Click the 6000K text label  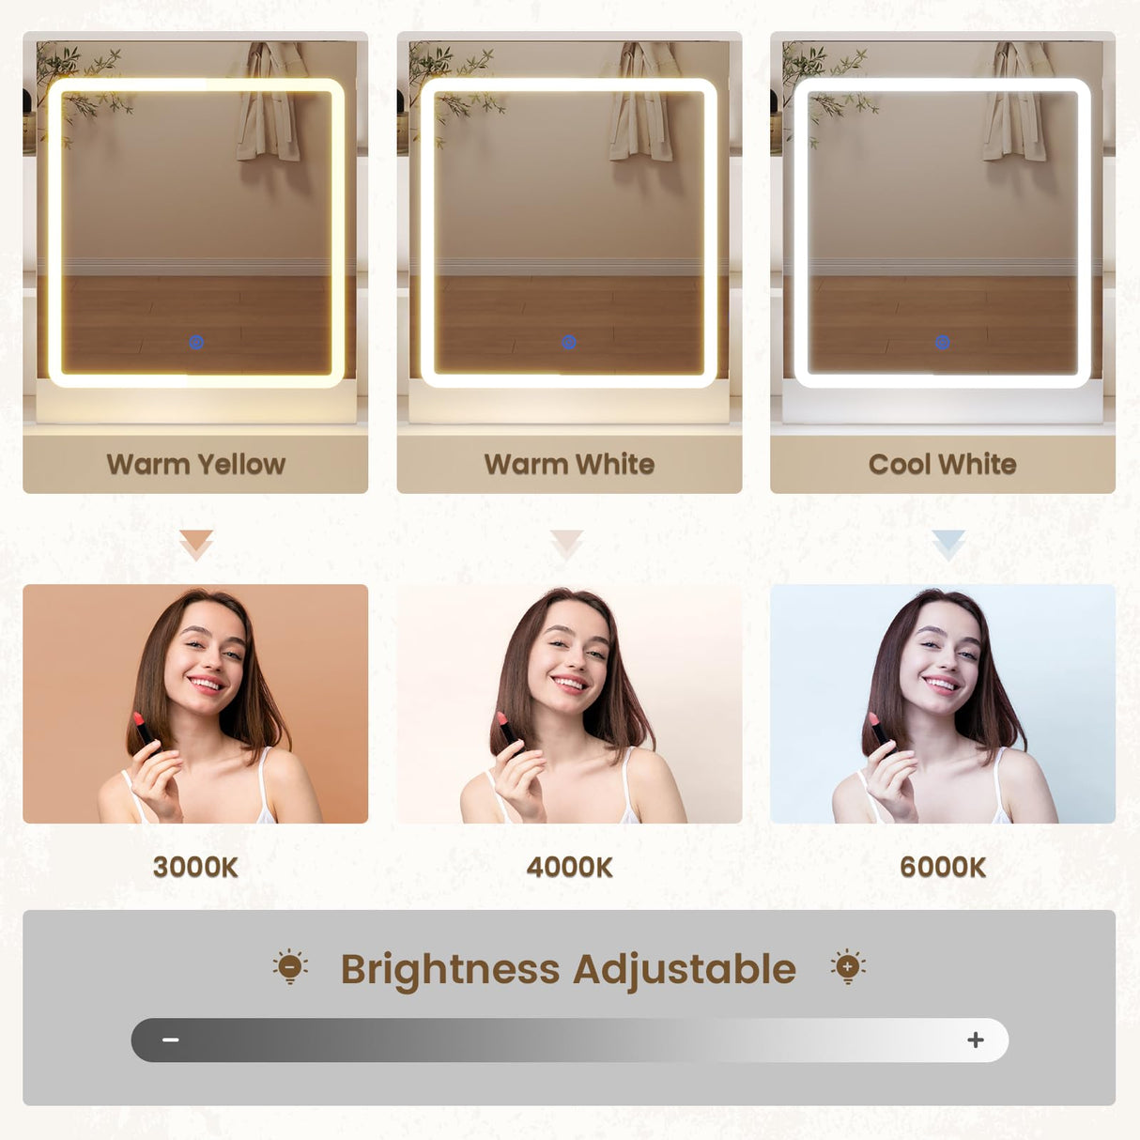[943, 867]
